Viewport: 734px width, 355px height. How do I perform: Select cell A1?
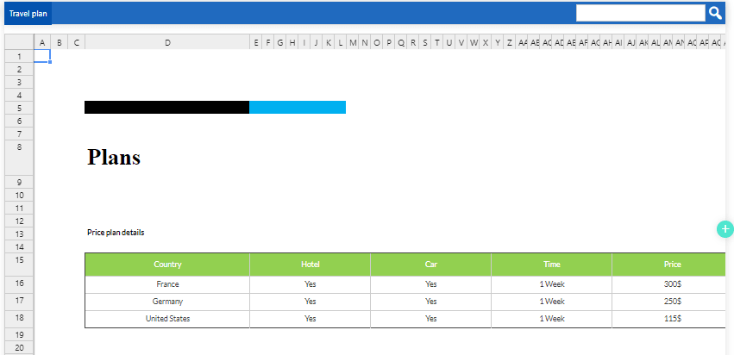click(42, 56)
